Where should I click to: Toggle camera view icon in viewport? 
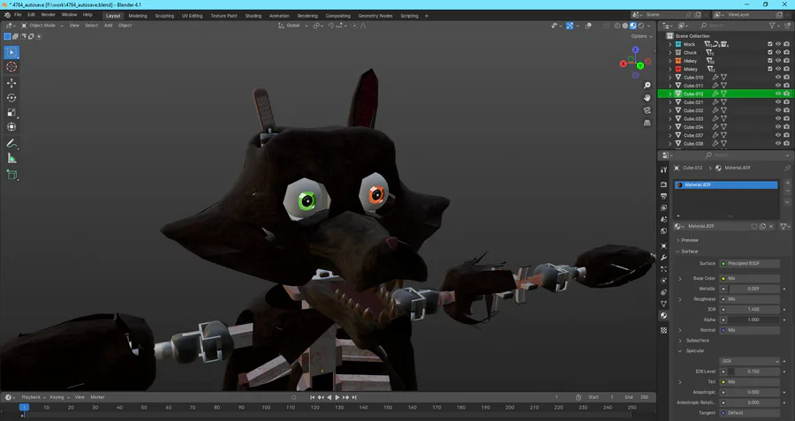click(x=647, y=110)
